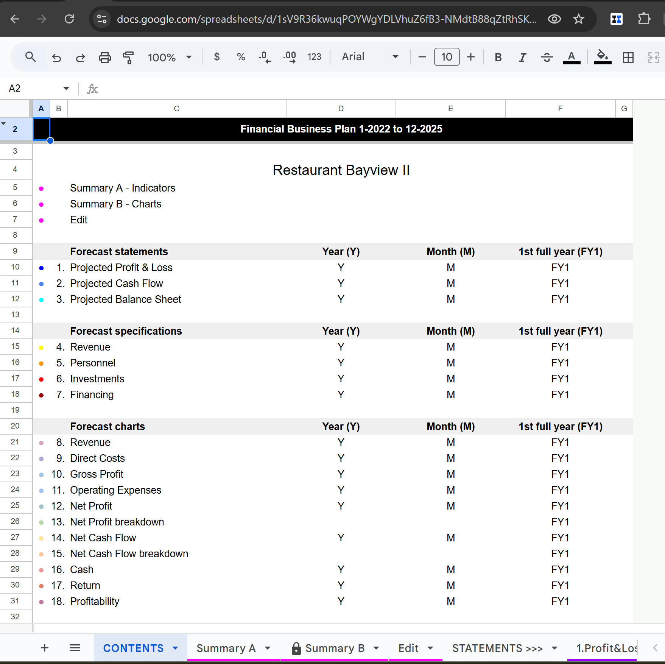
Task: Toggle bold formatting
Action: (x=498, y=58)
